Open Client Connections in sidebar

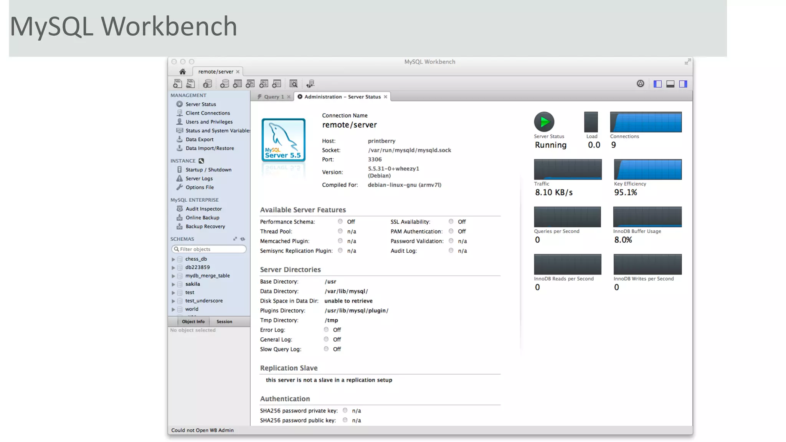(x=208, y=113)
